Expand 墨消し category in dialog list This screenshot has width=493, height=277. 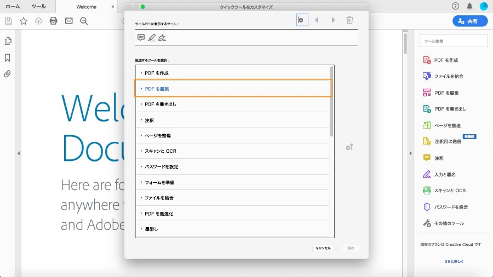tap(232, 229)
